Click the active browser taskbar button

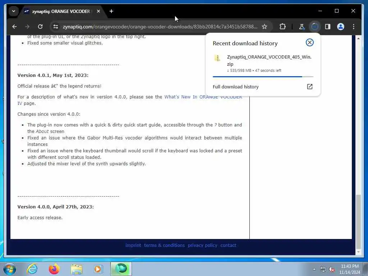[x=121, y=269]
